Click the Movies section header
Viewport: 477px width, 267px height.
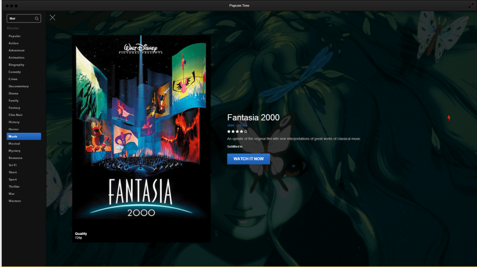13,28
